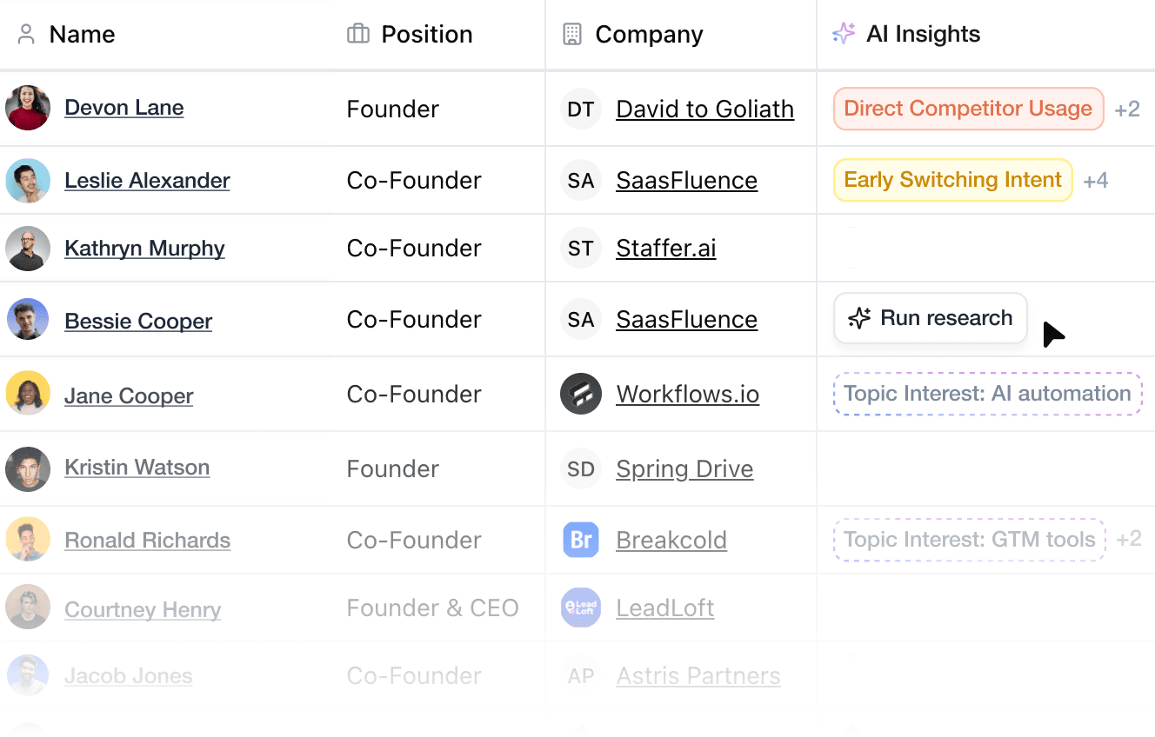This screenshot has height=737, width=1155.
Task: Click the person icon in Name header
Action: 26,34
